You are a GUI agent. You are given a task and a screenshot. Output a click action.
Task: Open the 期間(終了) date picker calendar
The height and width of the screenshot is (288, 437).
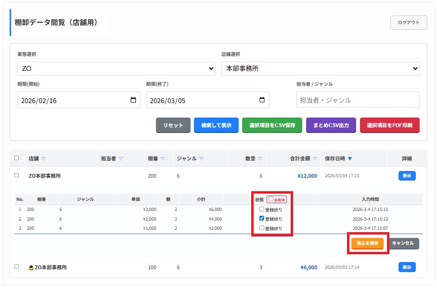[262, 100]
